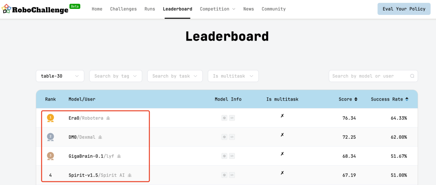
Task: Click the Model Info column header
Action: [x=228, y=99]
